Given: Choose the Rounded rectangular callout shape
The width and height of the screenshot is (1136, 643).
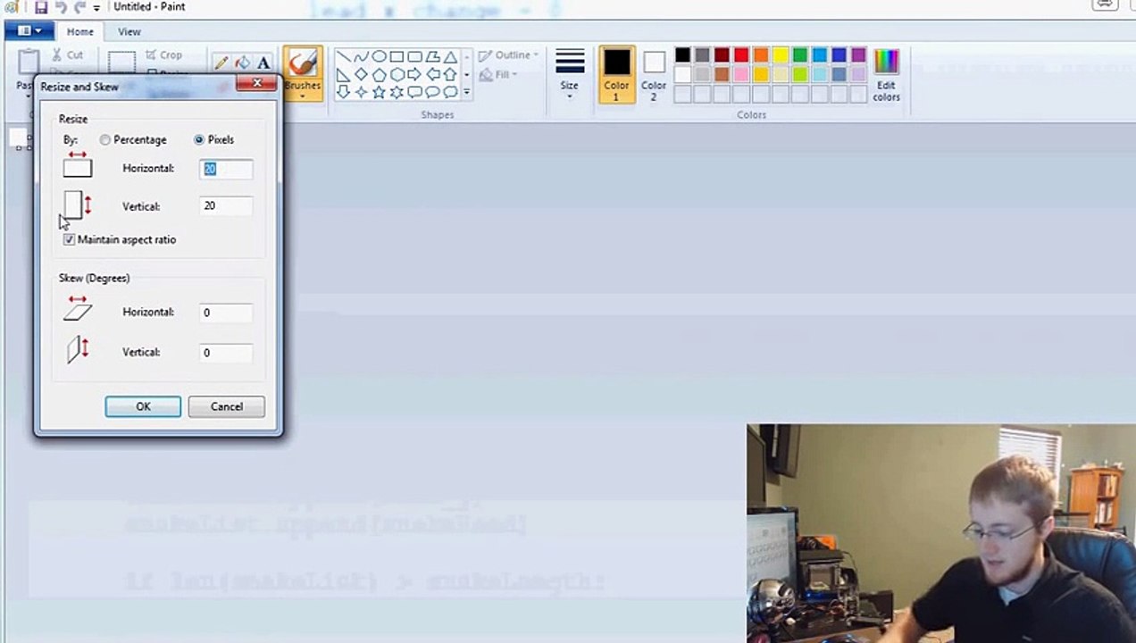Looking at the screenshot, I should 414,92.
